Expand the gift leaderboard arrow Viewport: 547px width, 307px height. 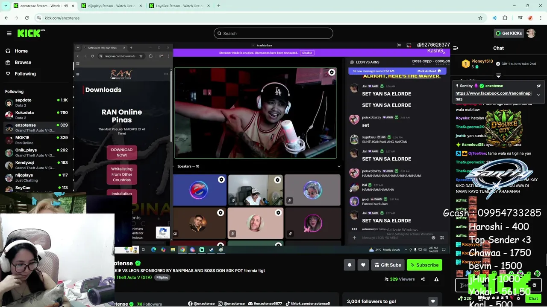point(498,75)
